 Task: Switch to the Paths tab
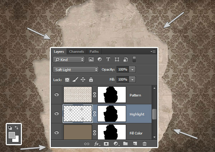point(94,52)
